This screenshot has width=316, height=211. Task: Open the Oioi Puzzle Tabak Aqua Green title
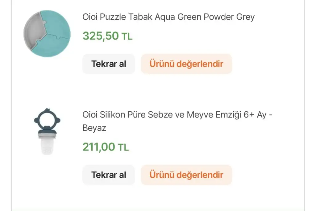(168, 17)
